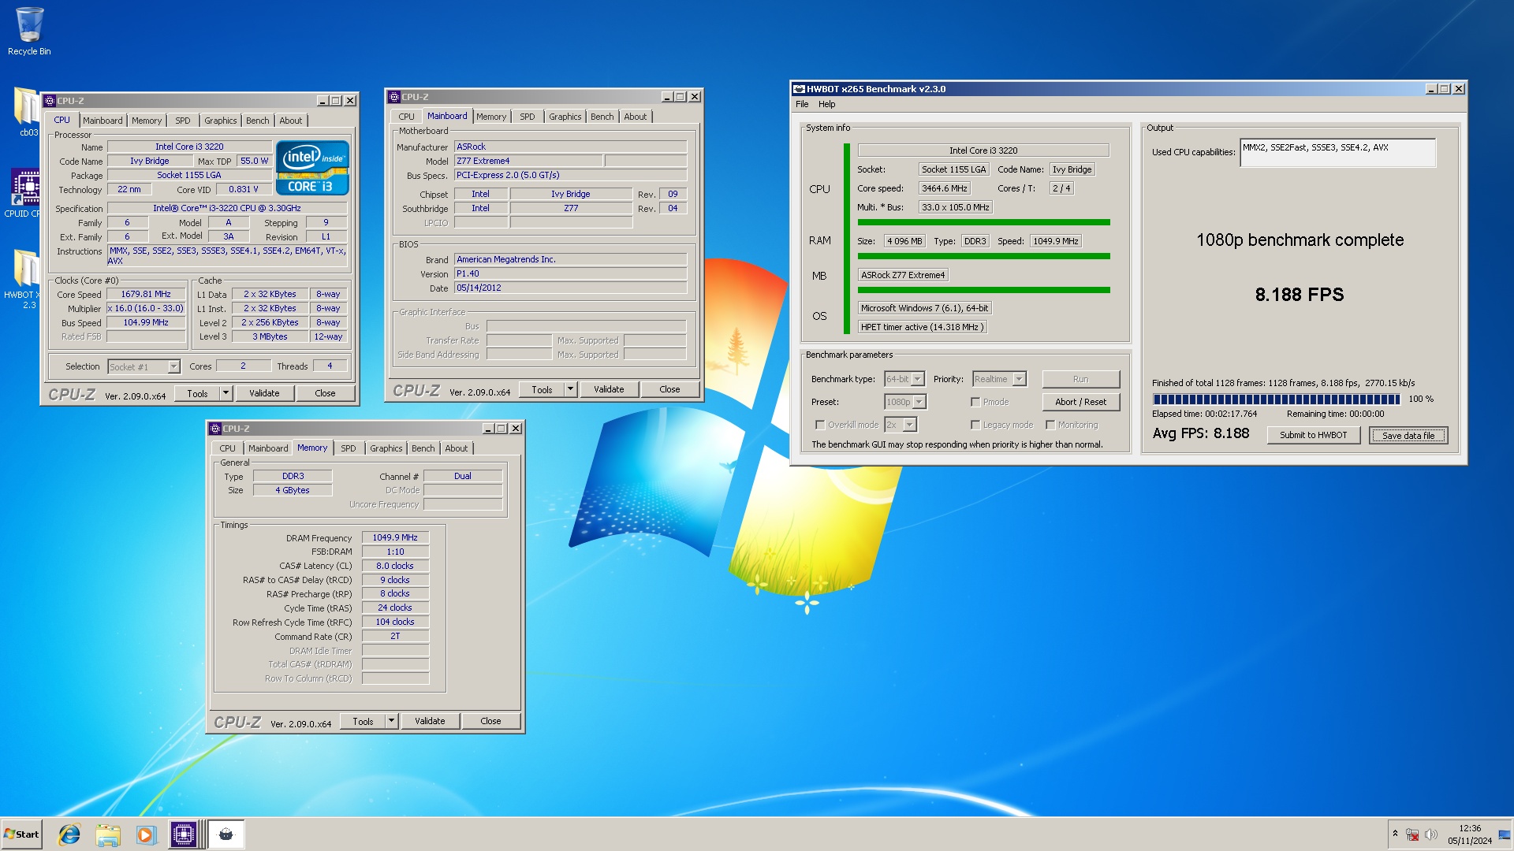Click the Mainboard Model Z77 Extreme4 field

pyautogui.click(x=528, y=161)
